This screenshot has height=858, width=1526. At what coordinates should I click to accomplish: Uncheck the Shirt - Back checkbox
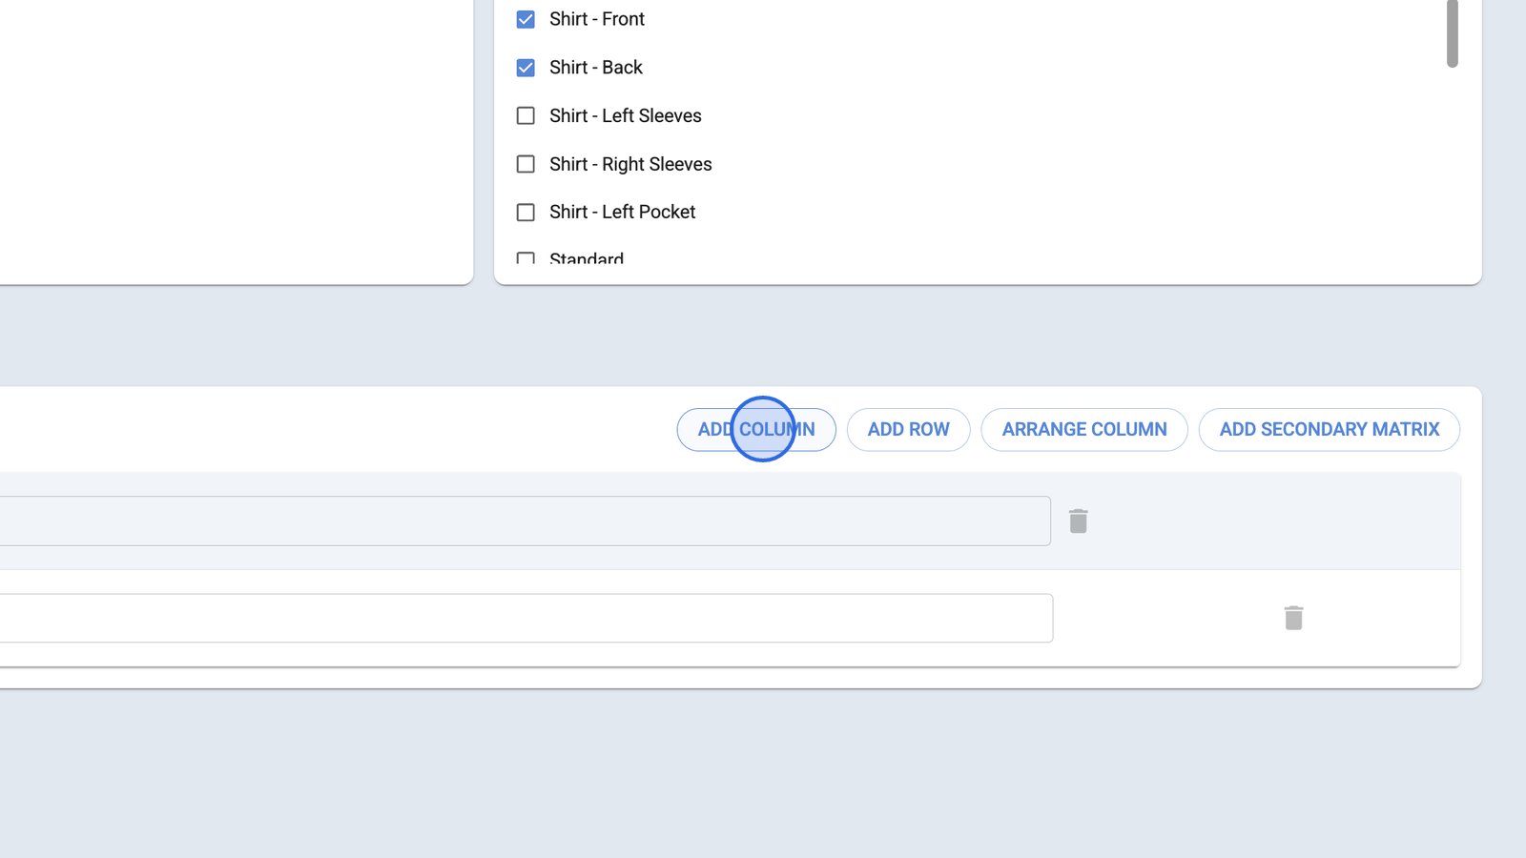[x=526, y=68]
